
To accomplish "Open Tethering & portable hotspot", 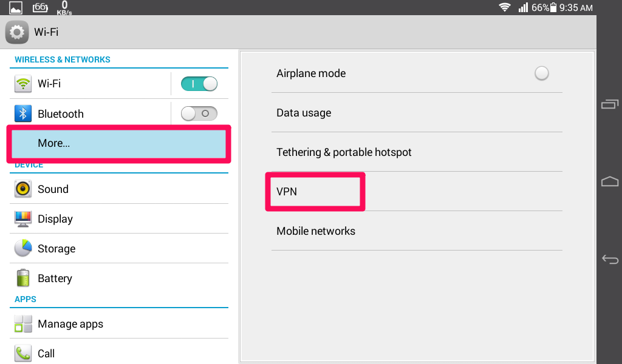I will [x=417, y=152].
